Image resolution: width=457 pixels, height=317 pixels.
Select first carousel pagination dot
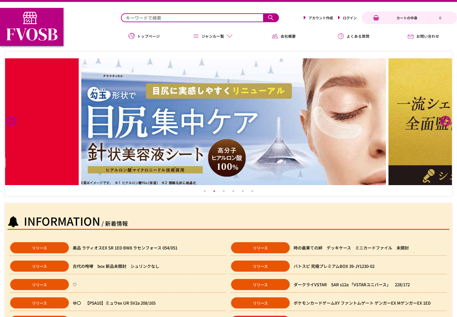pos(205,191)
